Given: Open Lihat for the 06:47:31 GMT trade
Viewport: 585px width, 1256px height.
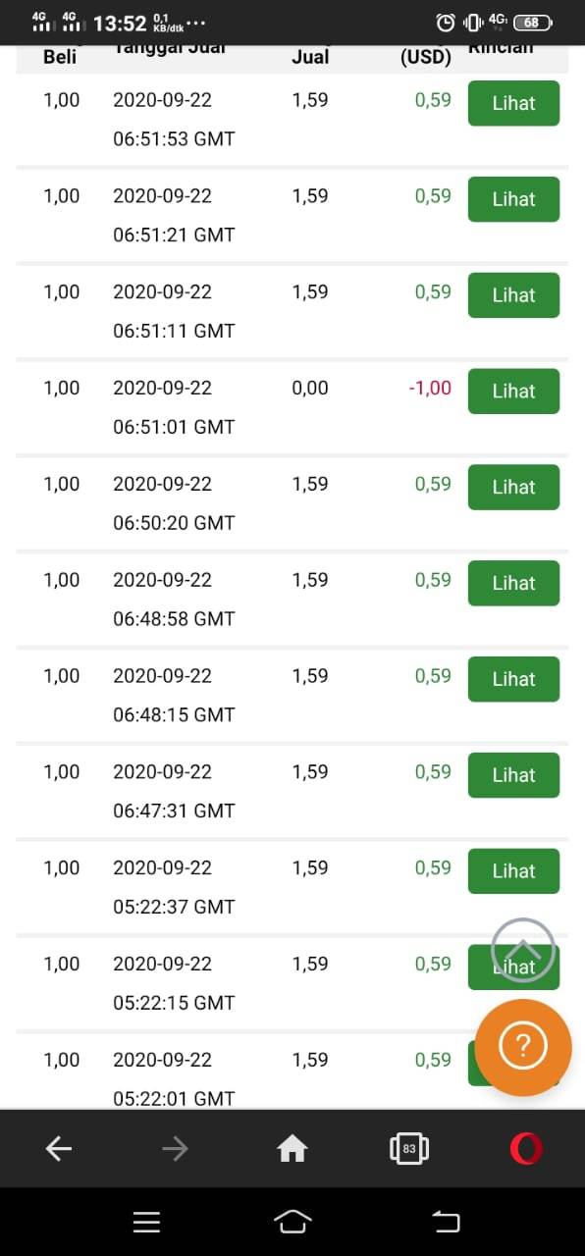Looking at the screenshot, I should click(513, 775).
